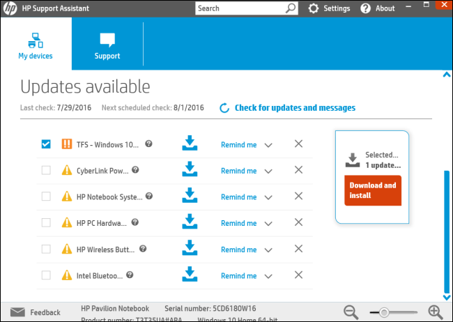The width and height of the screenshot is (453, 322).
Task: Download the TFS - Windows 10 update
Action: (190, 144)
